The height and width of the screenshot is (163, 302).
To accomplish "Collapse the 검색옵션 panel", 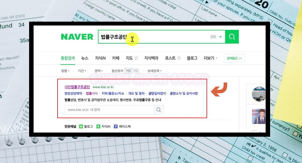I will tap(234, 58).
